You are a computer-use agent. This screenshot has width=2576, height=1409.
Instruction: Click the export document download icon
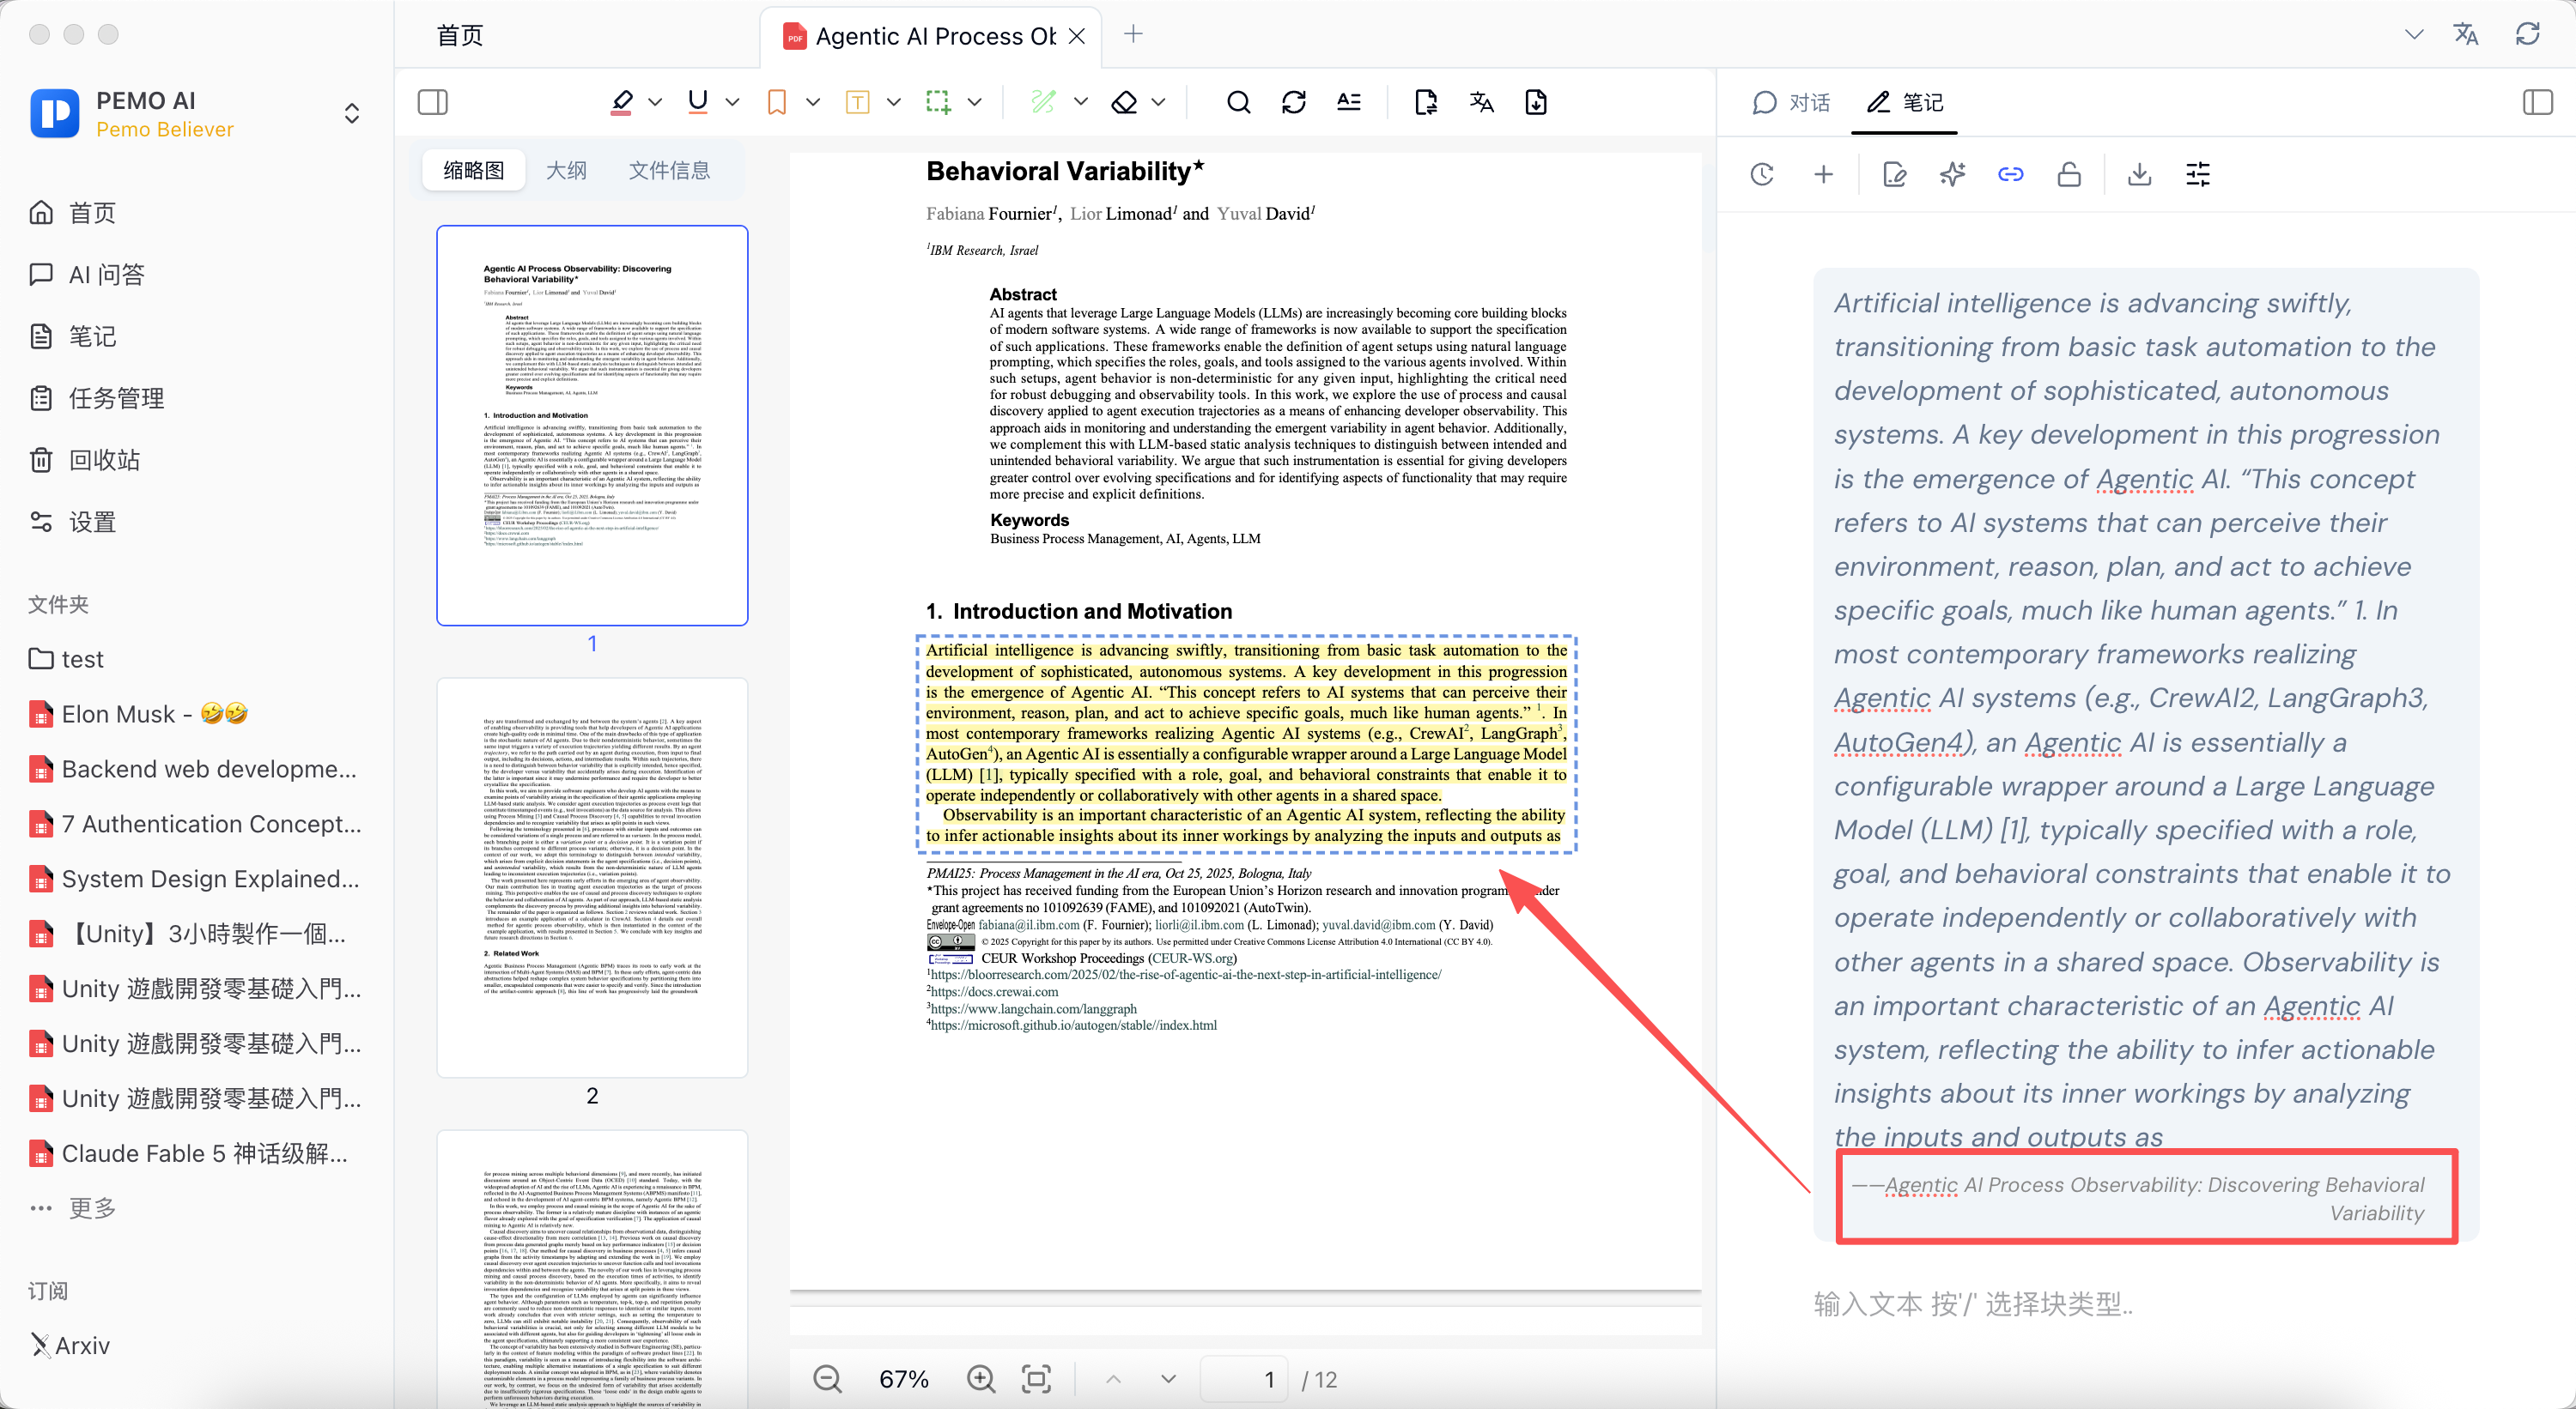pyautogui.click(x=1536, y=102)
